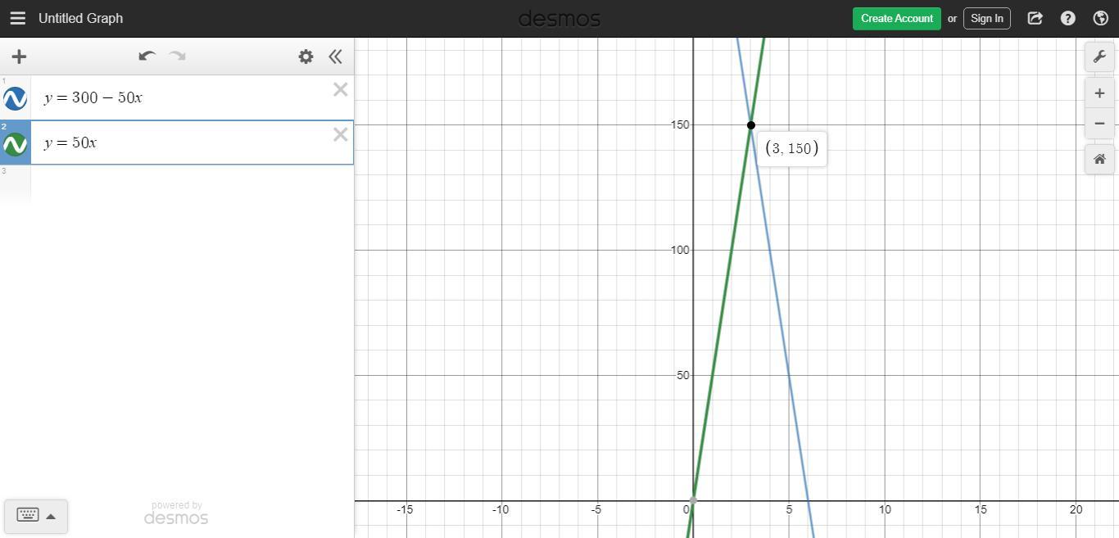Open expression list settings gear
1119x538 pixels.
[x=306, y=57]
